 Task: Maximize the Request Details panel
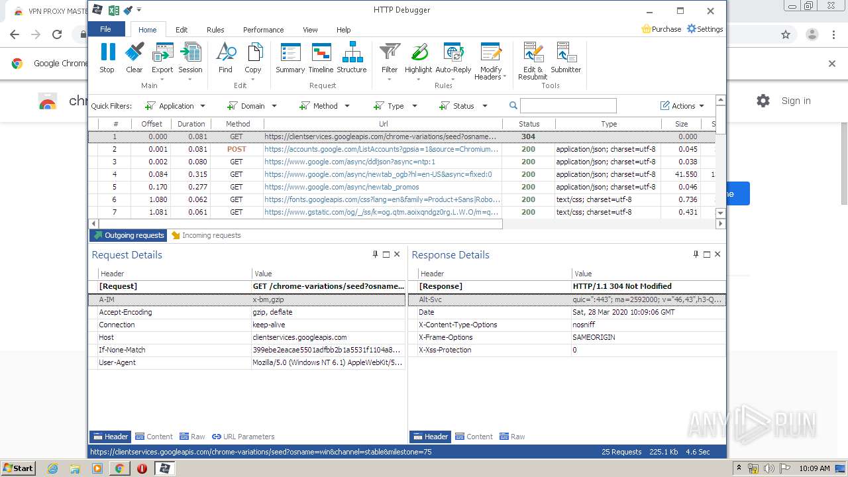click(x=386, y=254)
